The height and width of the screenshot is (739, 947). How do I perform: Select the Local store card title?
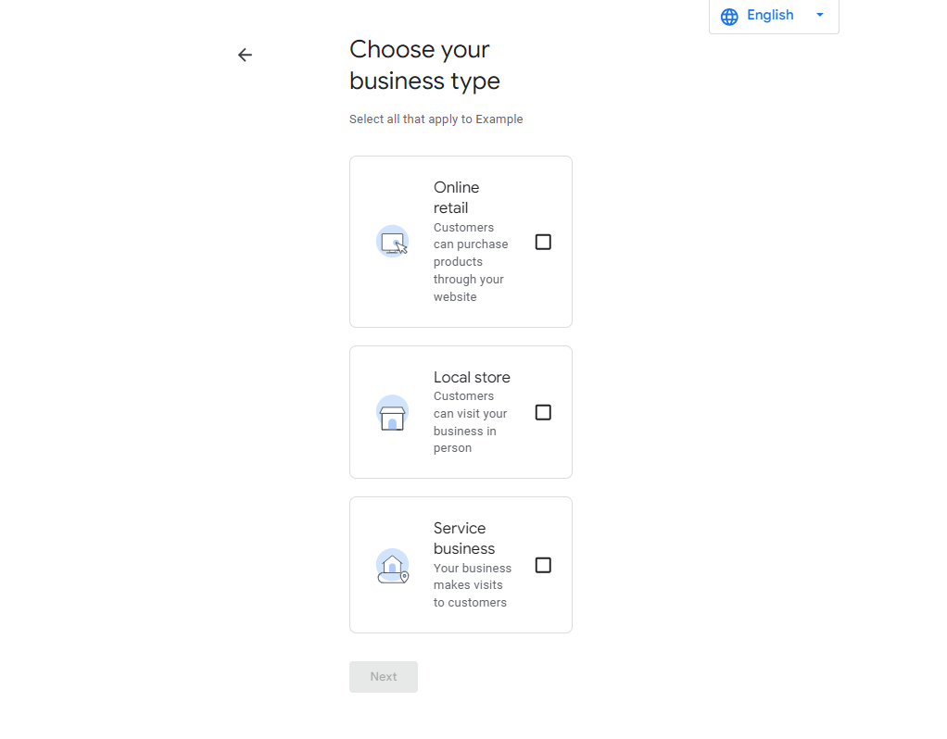click(x=472, y=377)
